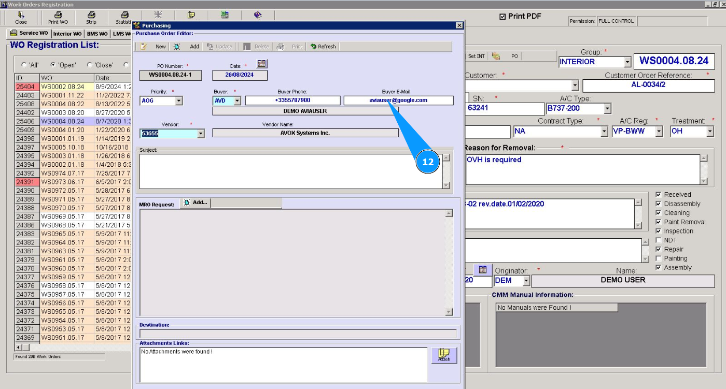Open the A/C Type dropdown showing B737-200
This screenshot has width=726, height=389.
[607, 108]
